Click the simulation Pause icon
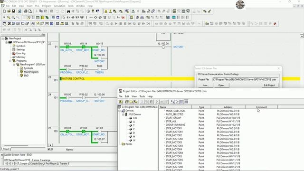Viewport: 304px width, 171px height. coord(125,24)
